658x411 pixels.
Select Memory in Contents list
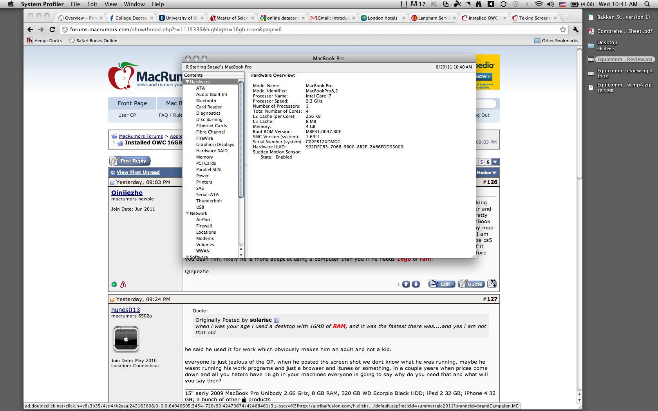(204, 157)
